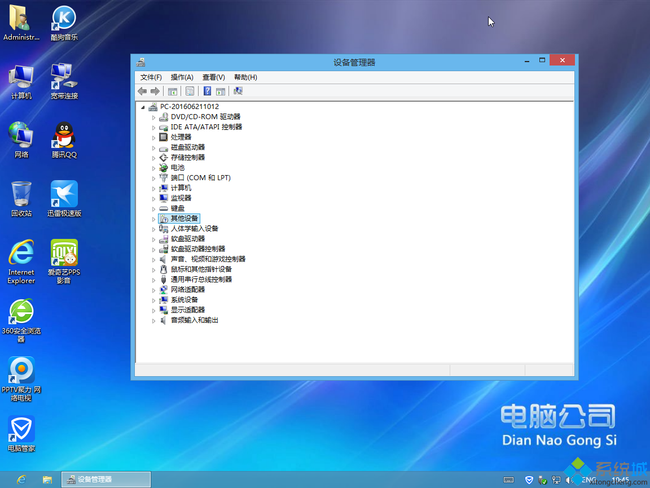
Task: Expand the 其他设备 category
Action: click(x=153, y=218)
